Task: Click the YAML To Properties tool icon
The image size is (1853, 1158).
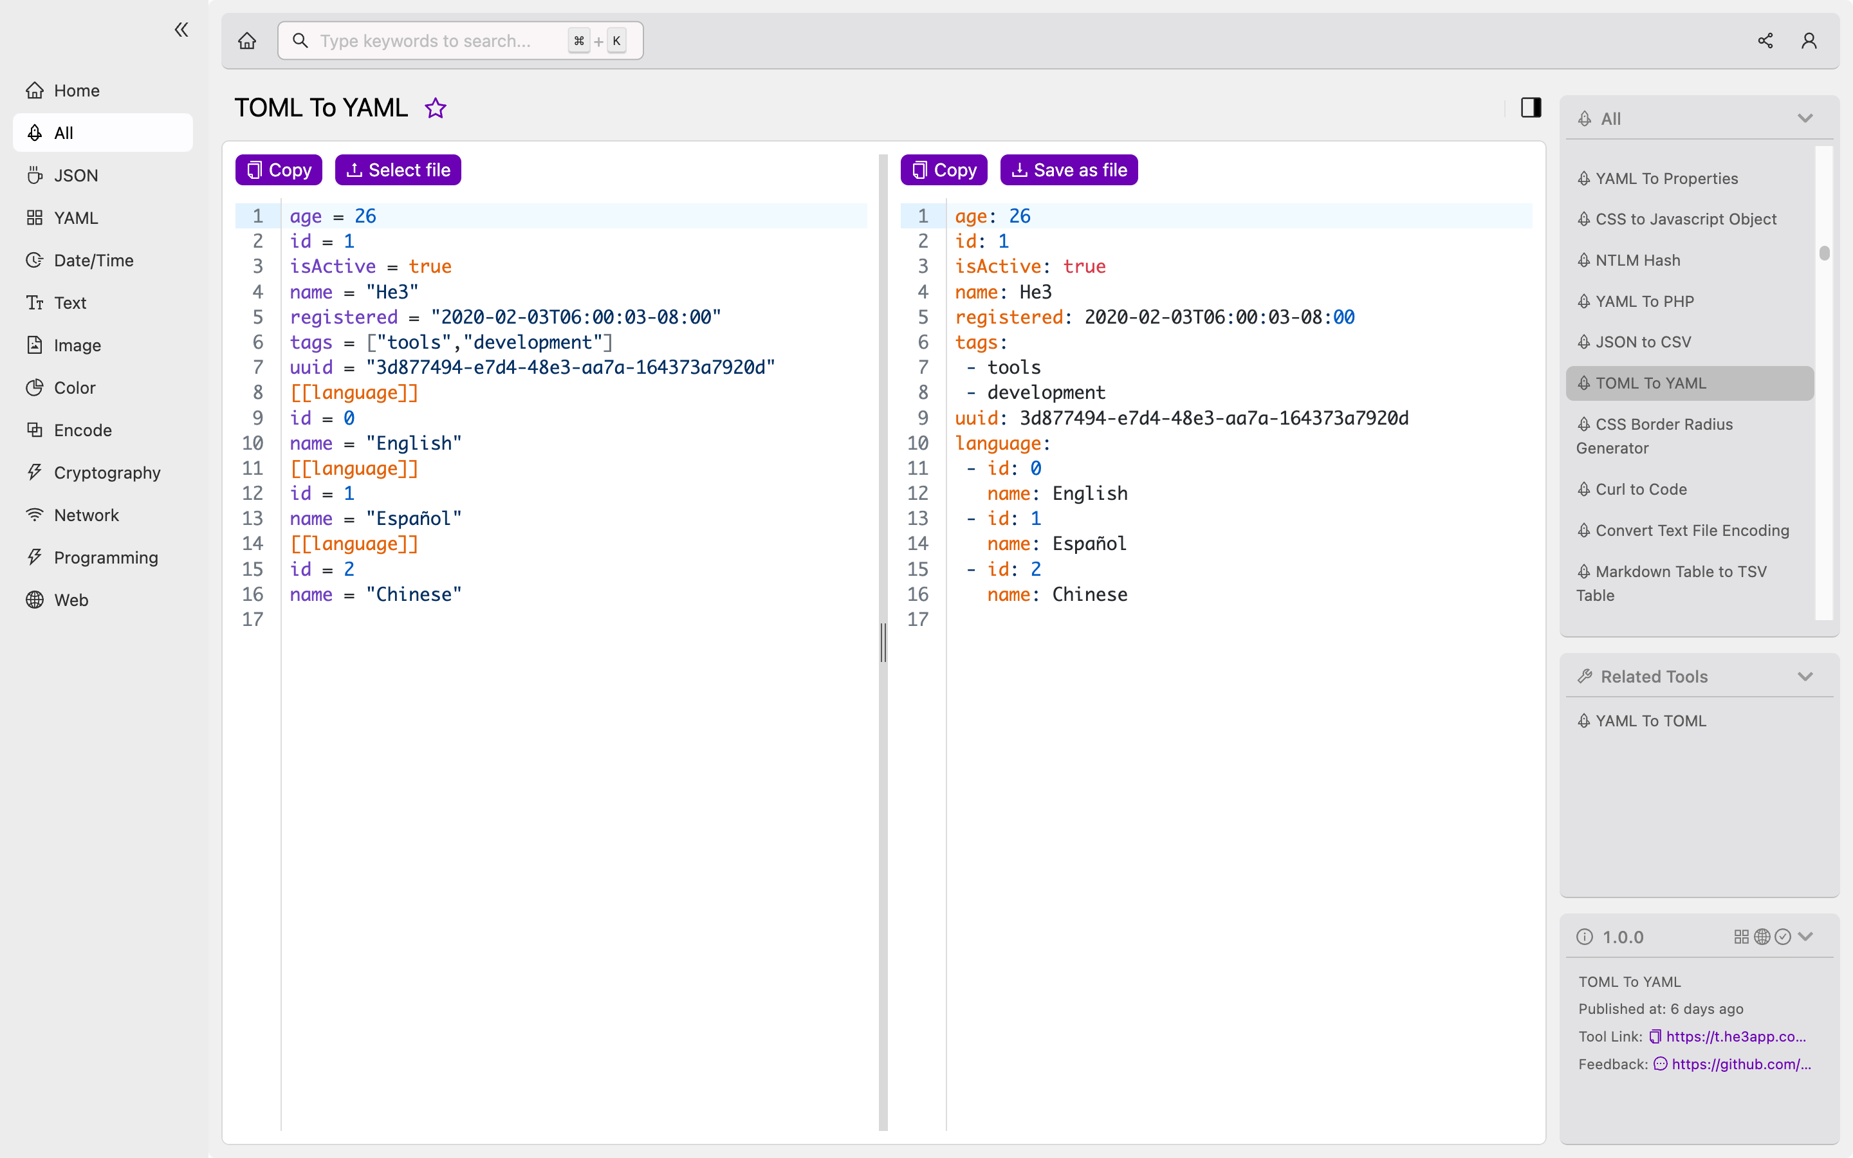Action: pyautogui.click(x=1586, y=178)
